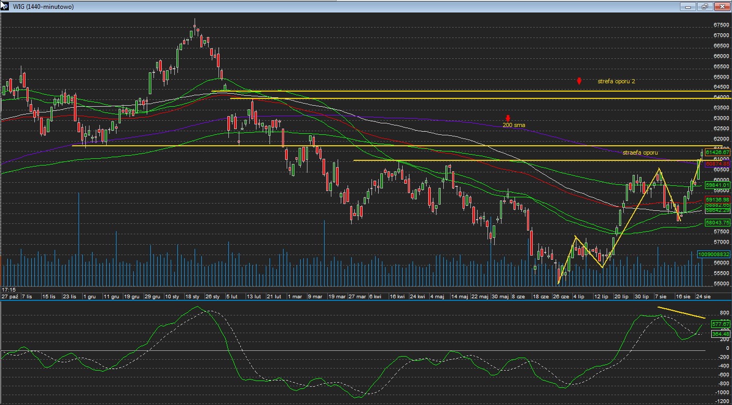732x405 pixels.
Task: Click the 59841.01 moving average label
Action: (717, 185)
